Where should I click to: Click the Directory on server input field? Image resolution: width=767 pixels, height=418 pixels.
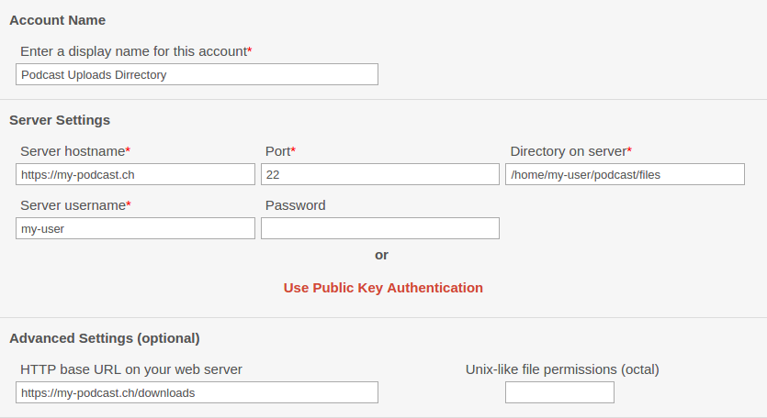pyautogui.click(x=625, y=174)
